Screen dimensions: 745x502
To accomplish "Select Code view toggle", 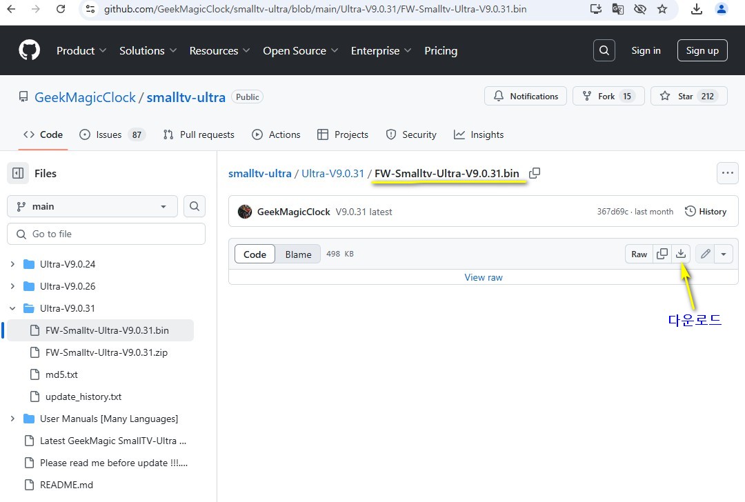I will point(255,254).
